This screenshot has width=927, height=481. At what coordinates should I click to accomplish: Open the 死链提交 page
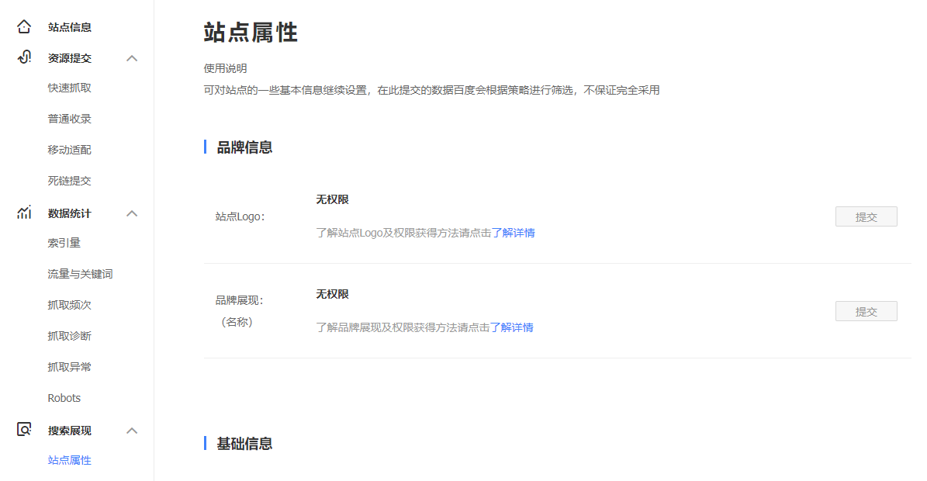(70, 181)
